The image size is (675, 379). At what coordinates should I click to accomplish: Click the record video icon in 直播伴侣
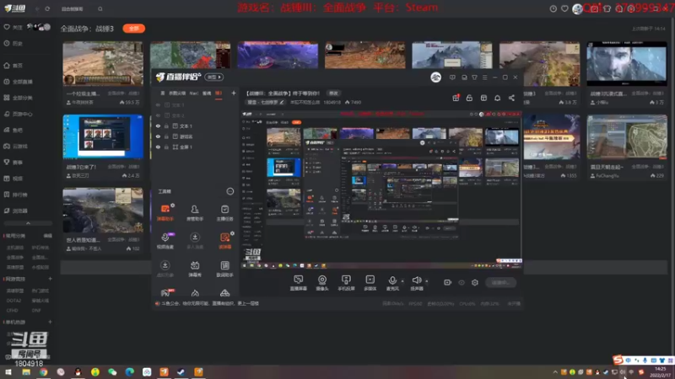click(x=447, y=282)
